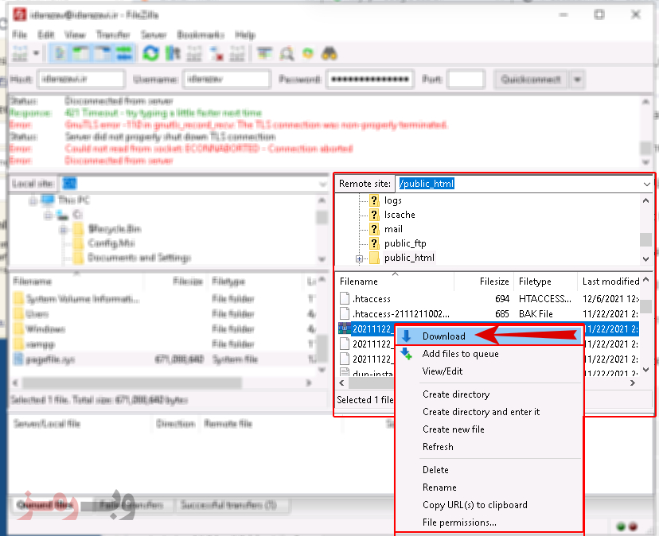Viewport: 659px width, 536px height.
Task: Open the Site Manager icon
Action: (x=20, y=53)
